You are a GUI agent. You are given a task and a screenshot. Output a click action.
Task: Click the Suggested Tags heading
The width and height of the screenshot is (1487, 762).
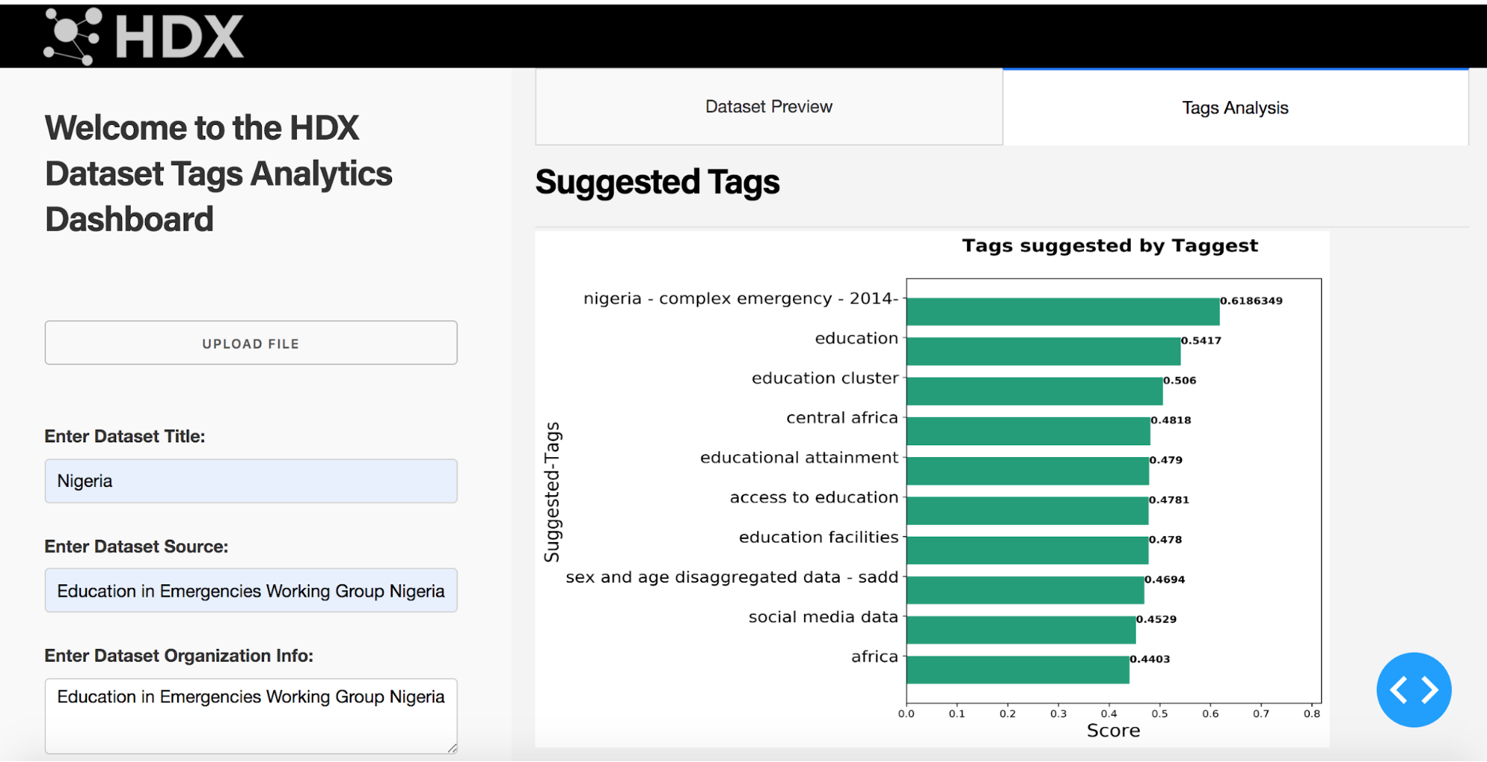[x=657, y=182]
